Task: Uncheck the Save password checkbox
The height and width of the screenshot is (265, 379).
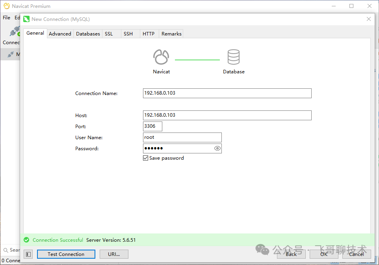Action: [145, 158]
